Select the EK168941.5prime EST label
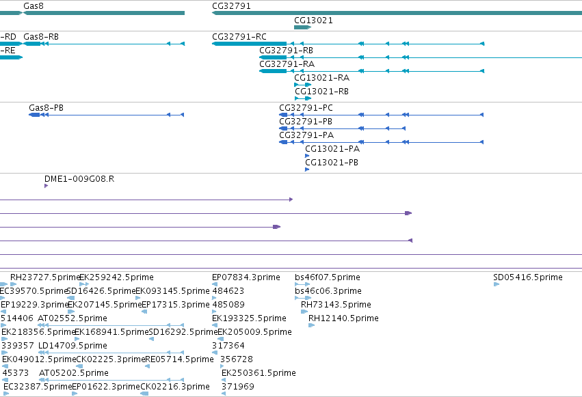This screenshot has width=582, height=397. (111, 332)
